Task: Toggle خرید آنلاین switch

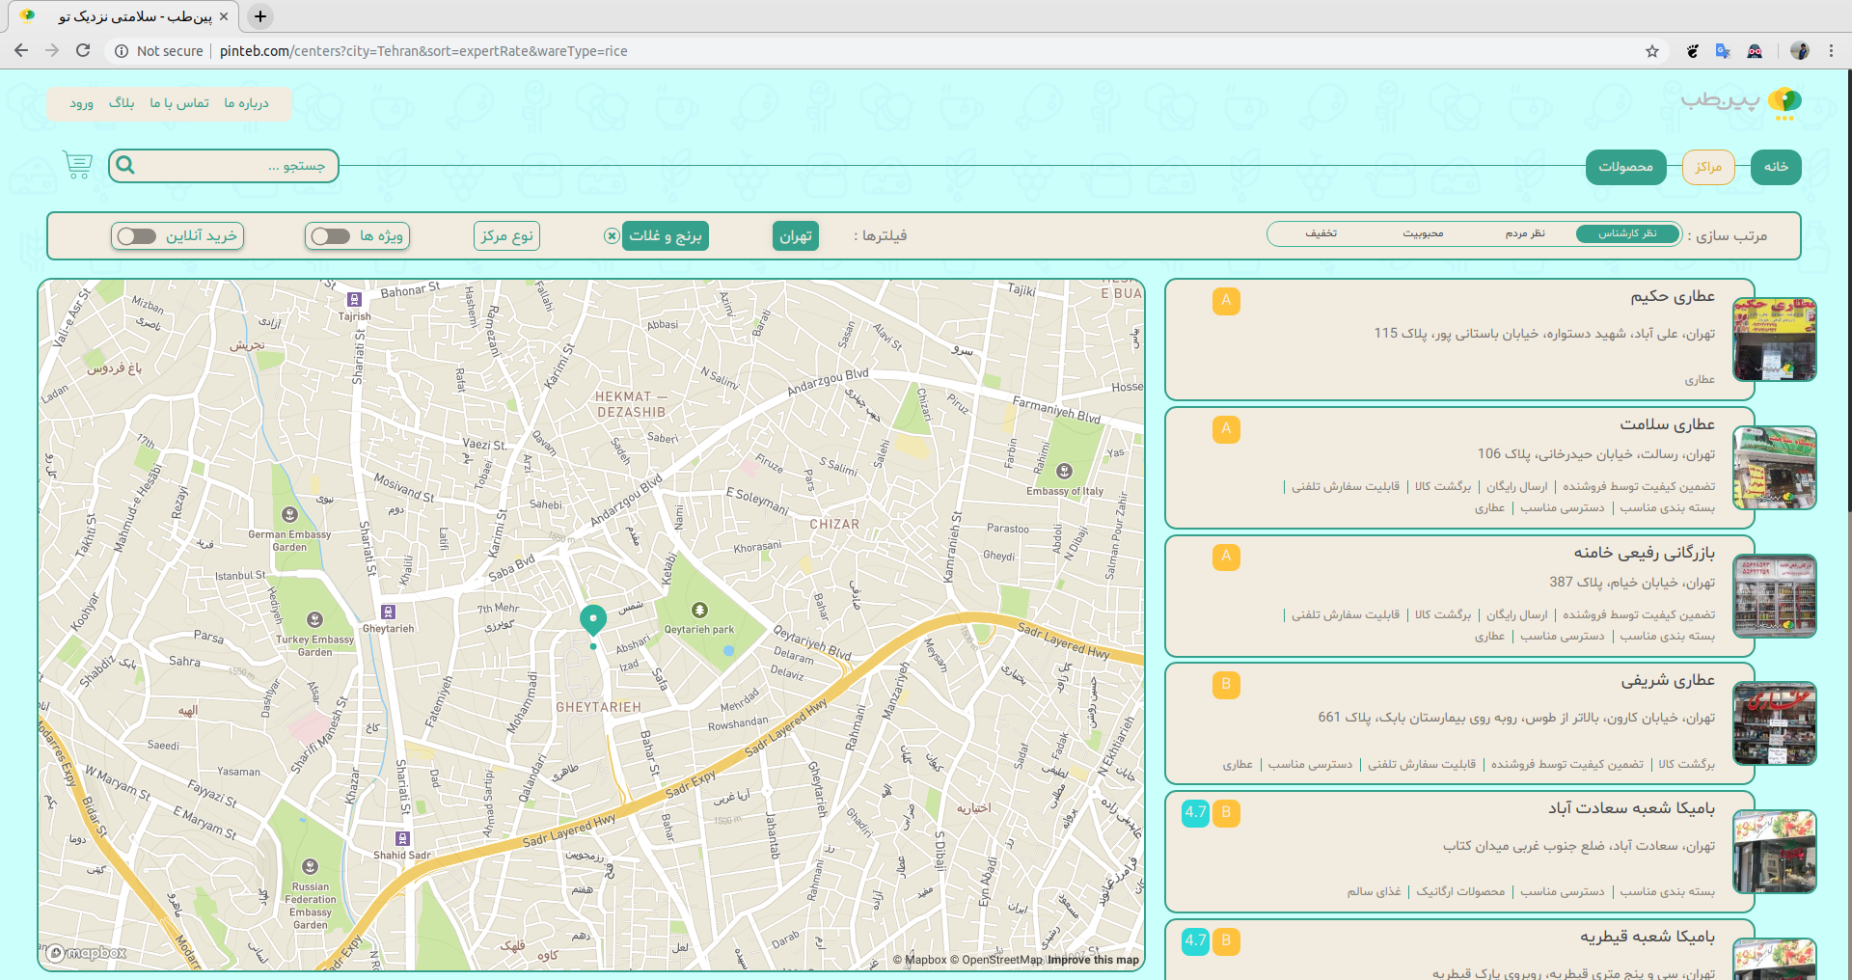Action: coord(137,236)
